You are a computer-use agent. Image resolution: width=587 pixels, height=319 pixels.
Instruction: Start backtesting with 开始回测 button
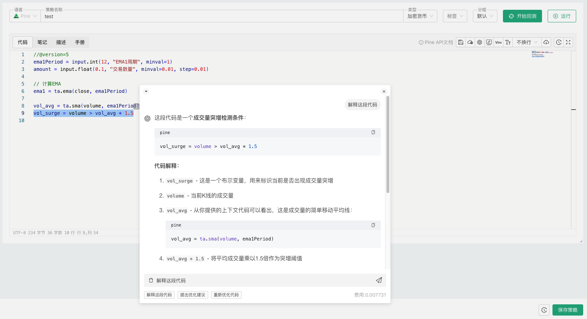pyautogui.click(x=522, y=16)
